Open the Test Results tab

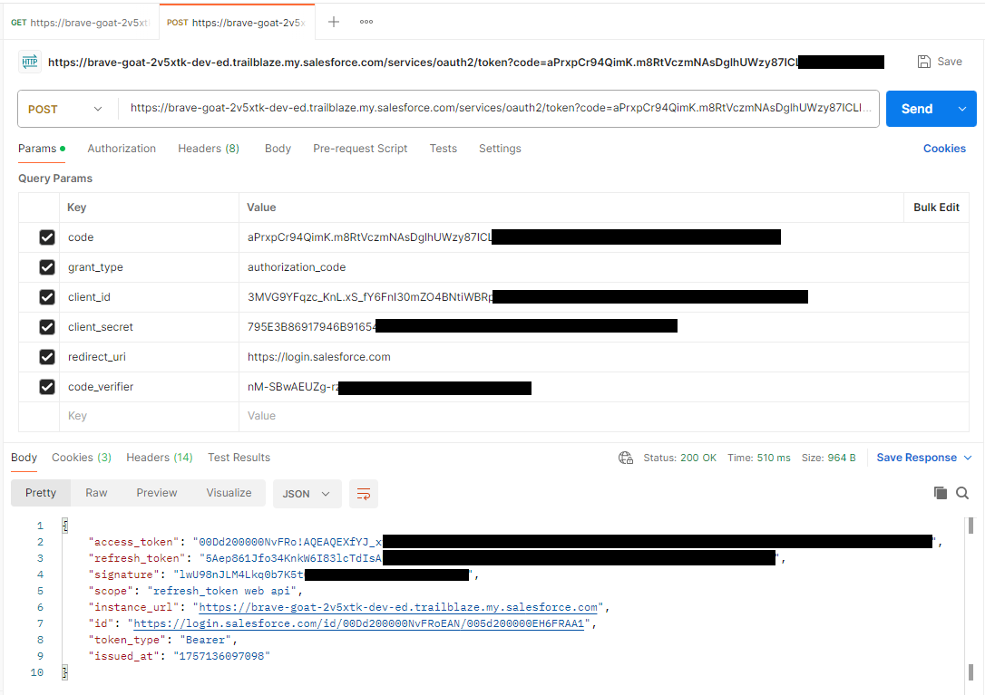[x=239, y=458]
